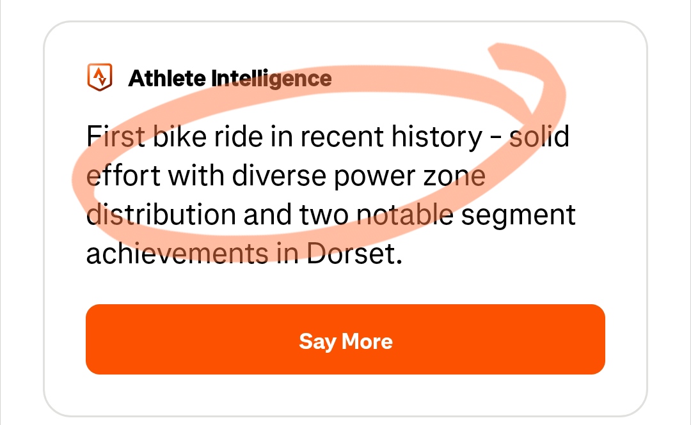Click the word two in the summary

coord(323,215)
